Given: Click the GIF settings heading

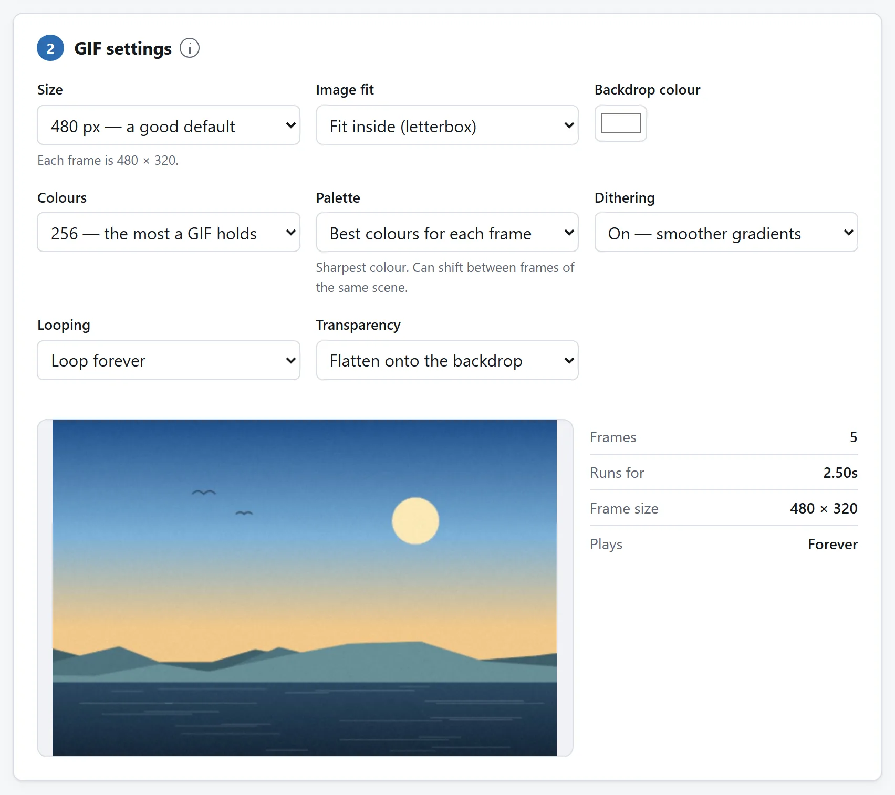Looking at the screenshot, I should pos(123,48).
